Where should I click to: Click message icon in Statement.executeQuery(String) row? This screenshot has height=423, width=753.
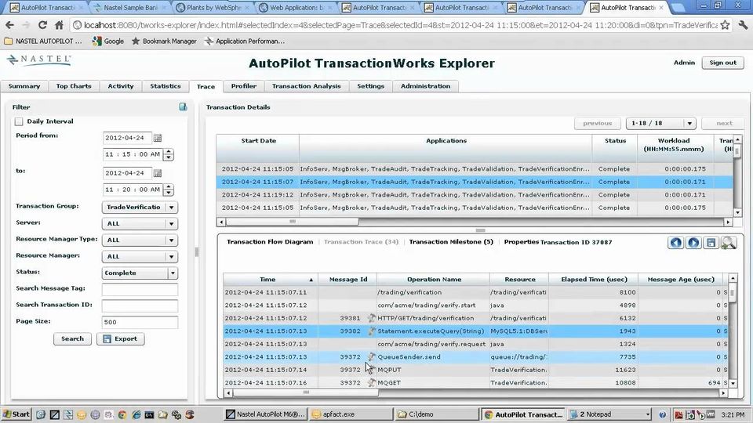(371, 331)
